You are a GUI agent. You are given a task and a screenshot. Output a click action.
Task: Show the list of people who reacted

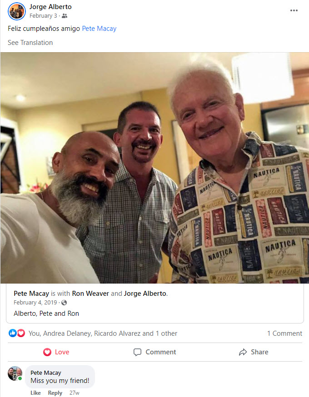click(103, 333)
